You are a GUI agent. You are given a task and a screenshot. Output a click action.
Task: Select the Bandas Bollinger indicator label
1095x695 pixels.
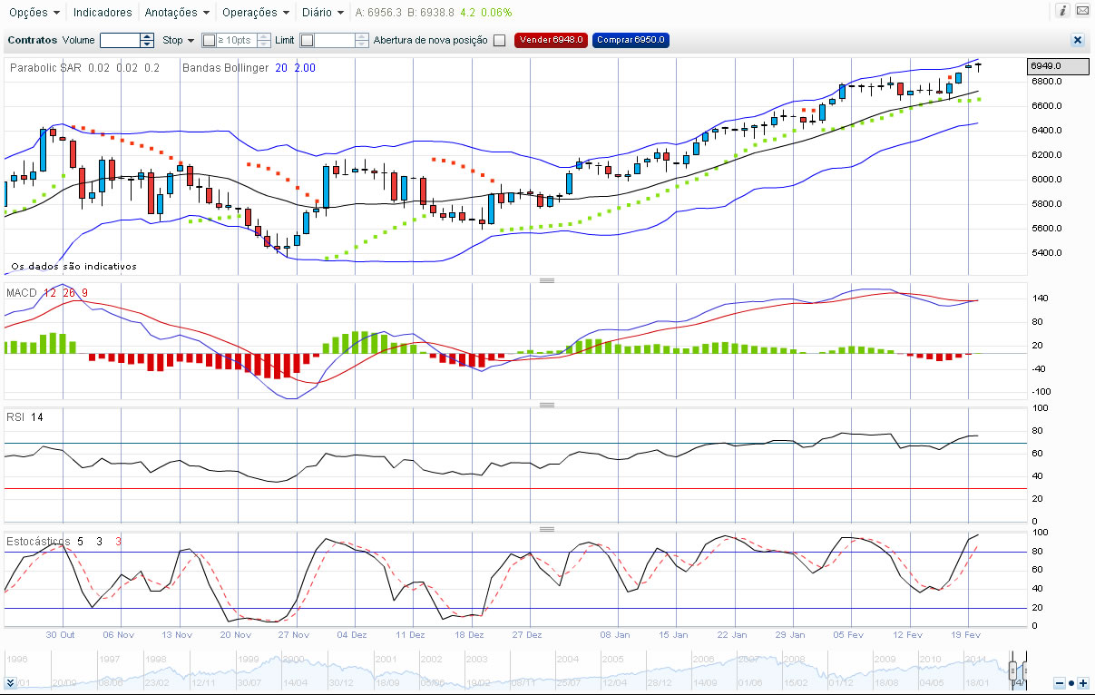[x=224, y=68]
